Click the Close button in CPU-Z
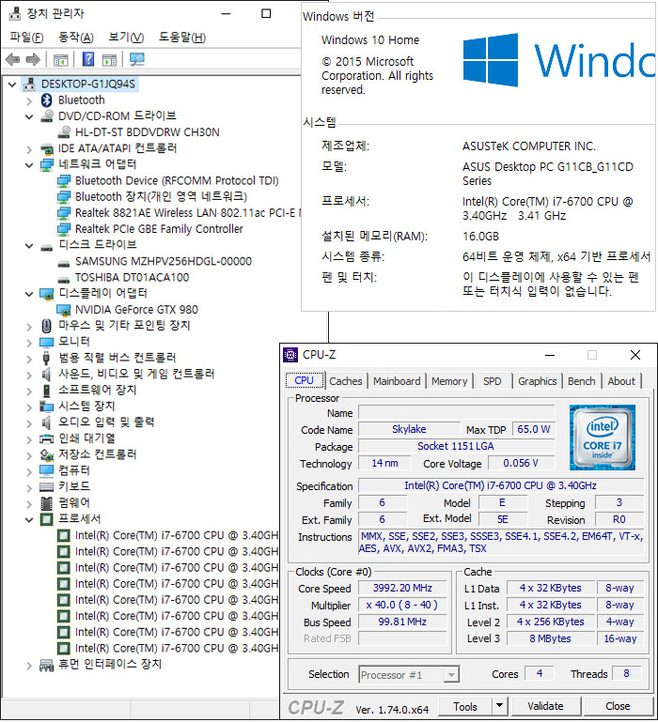 (x=618, y=706)
